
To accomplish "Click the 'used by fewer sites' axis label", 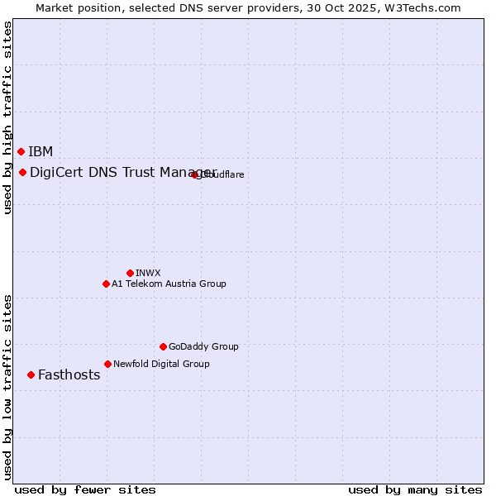I will 85,489.
